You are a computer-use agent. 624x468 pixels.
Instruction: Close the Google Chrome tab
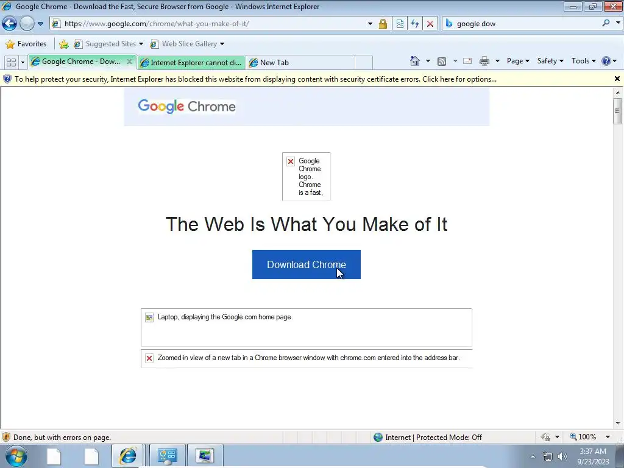(x=129, y=62)
